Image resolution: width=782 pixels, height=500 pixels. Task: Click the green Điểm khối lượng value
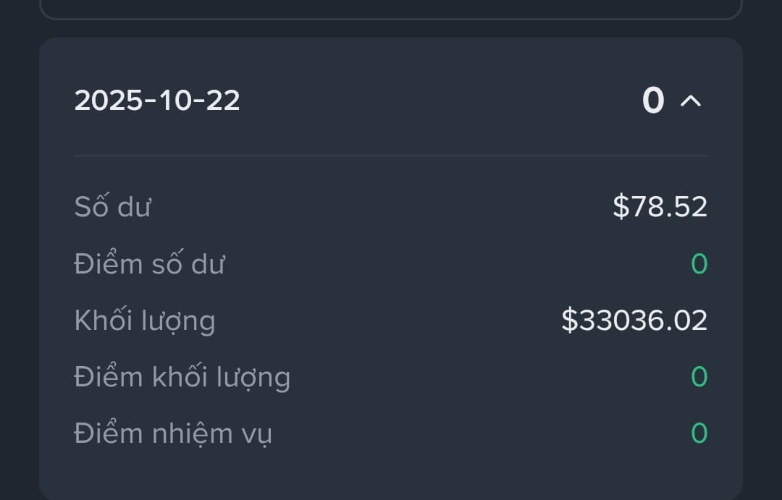(699, 376)
